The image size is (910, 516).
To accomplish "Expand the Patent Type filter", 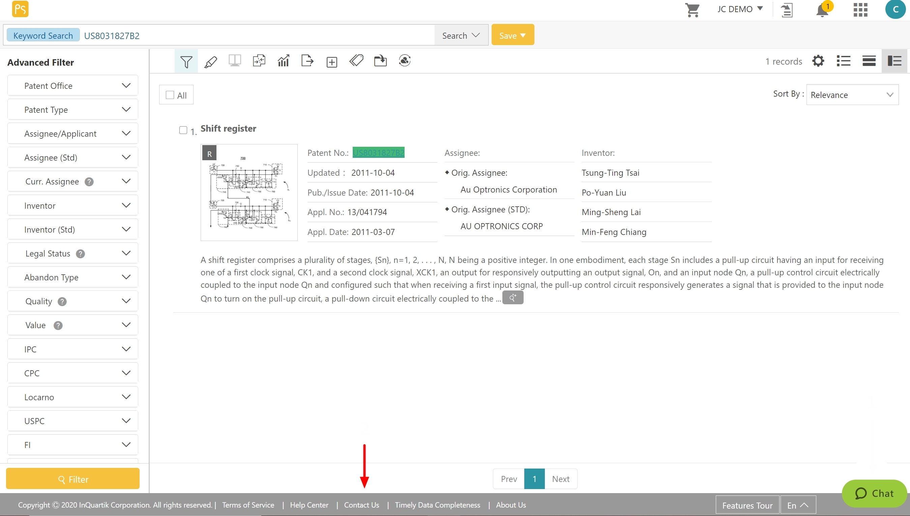I will [73, 109].
